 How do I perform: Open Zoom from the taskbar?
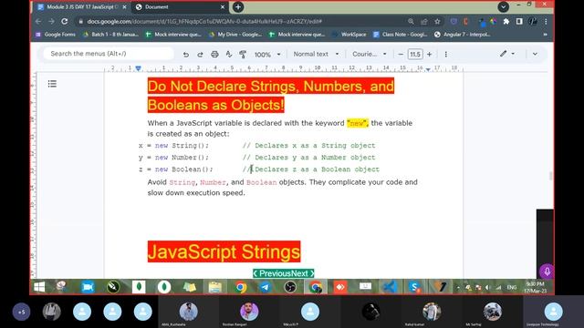(88, 287)
